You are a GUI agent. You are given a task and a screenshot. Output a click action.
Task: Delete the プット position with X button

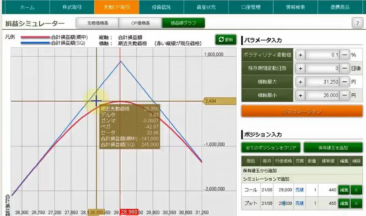pos(356,203)
